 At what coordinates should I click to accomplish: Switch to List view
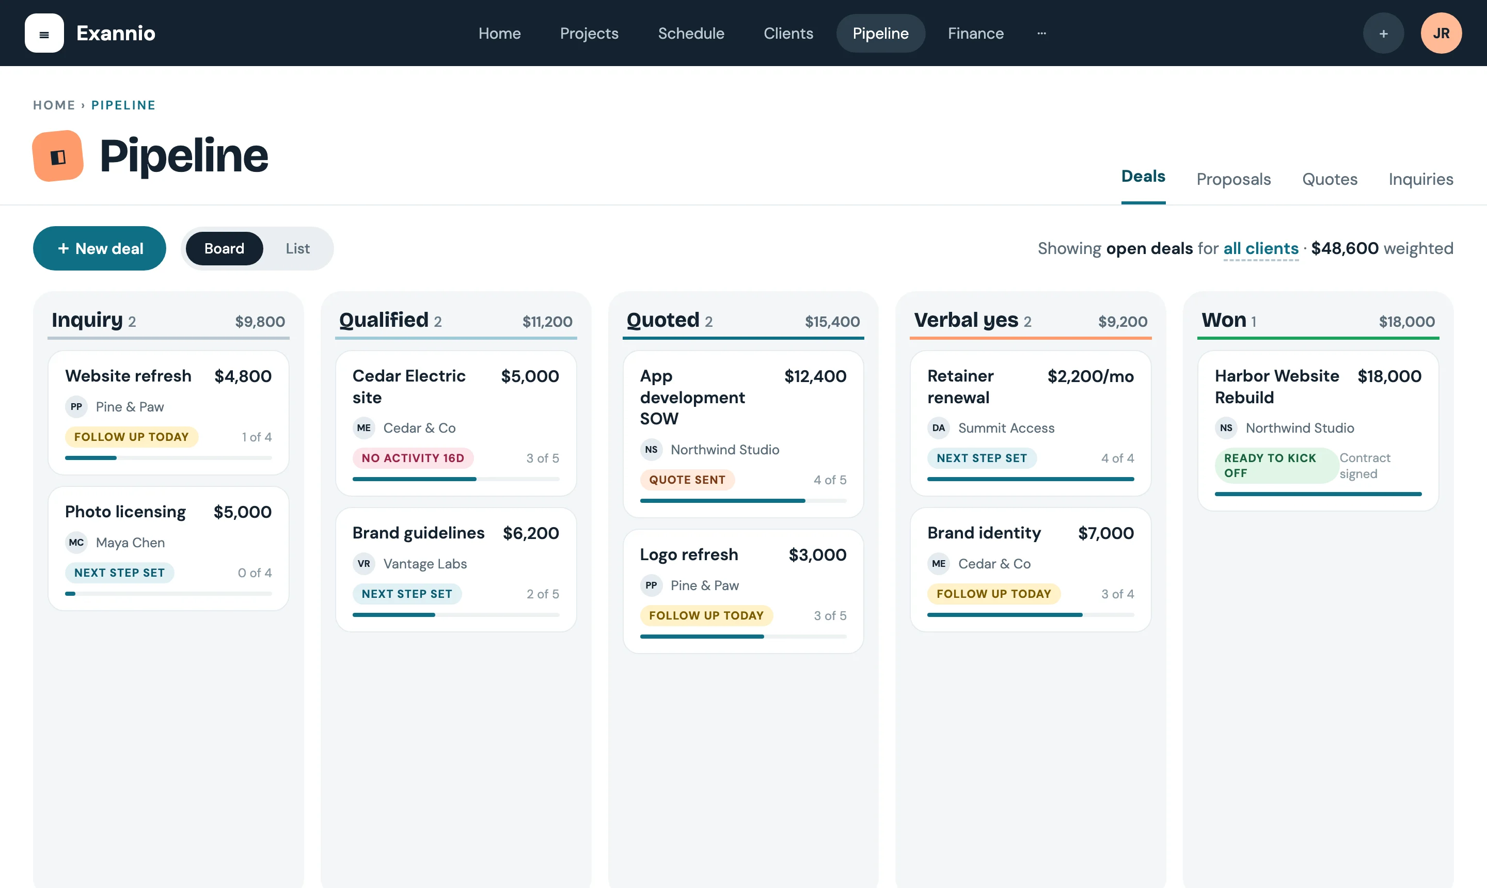tap(297, 249)
